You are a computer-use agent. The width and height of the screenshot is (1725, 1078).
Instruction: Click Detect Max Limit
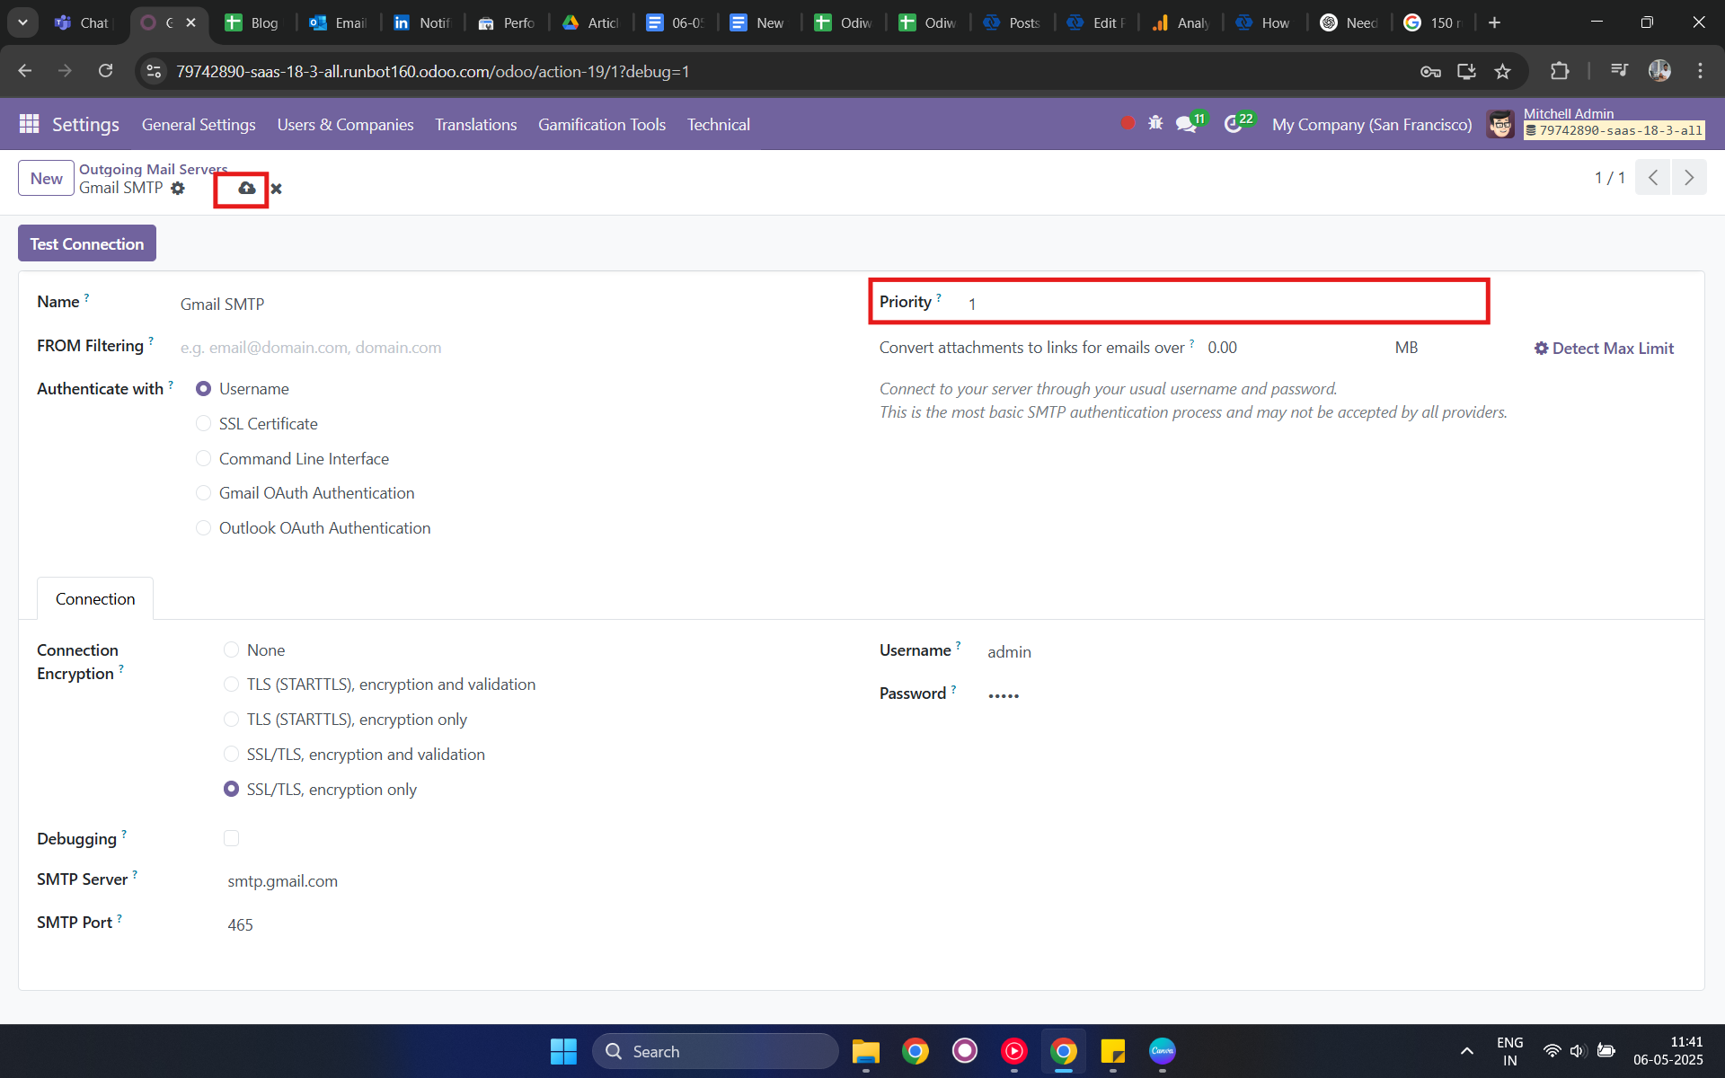1603,348
